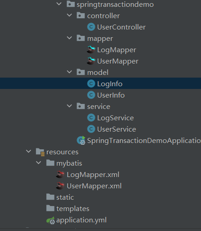Collapse the controller package chevron

(69, 15)
